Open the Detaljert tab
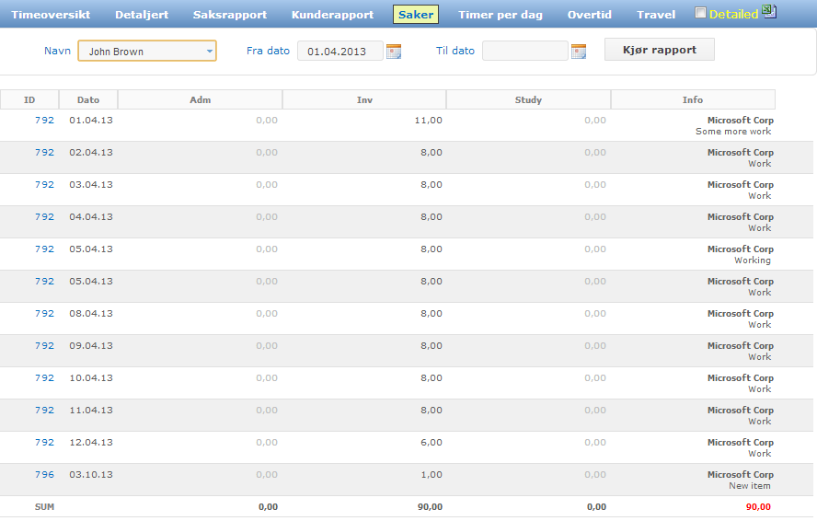Screen dimensions: 817x521 [x=142, y=15]
